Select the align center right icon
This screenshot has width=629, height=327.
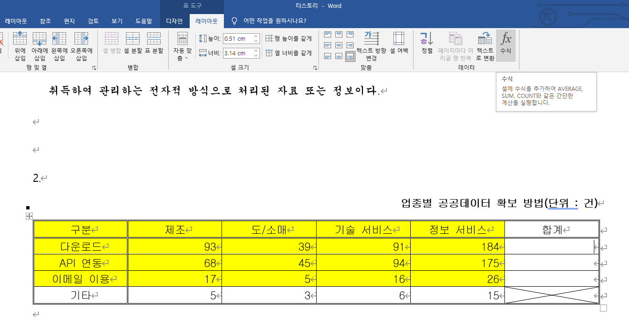pyautogui.click(x=350, y=45)
